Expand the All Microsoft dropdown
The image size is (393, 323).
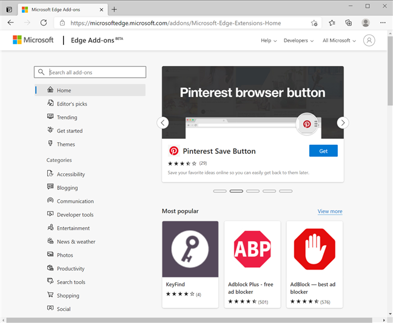[339, 41]
